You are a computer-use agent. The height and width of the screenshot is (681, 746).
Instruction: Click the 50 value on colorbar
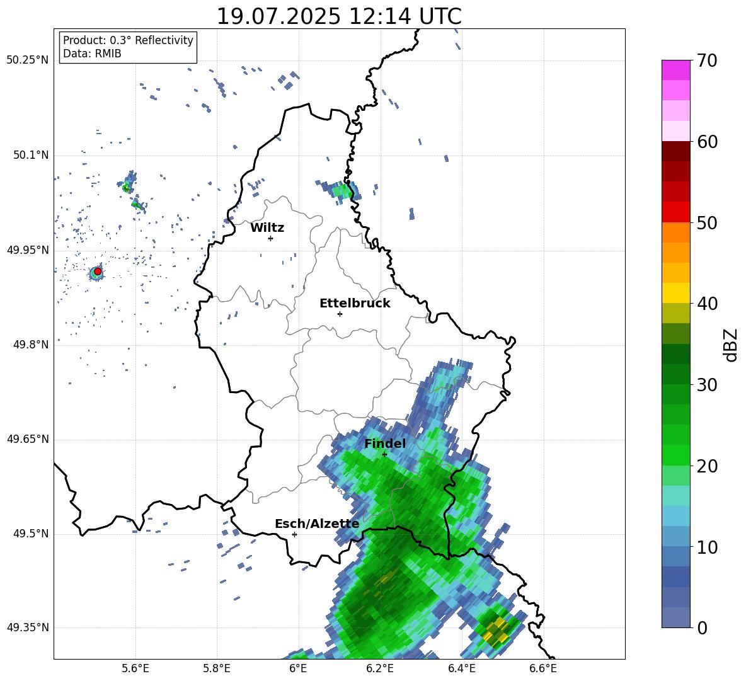point(707,222)
